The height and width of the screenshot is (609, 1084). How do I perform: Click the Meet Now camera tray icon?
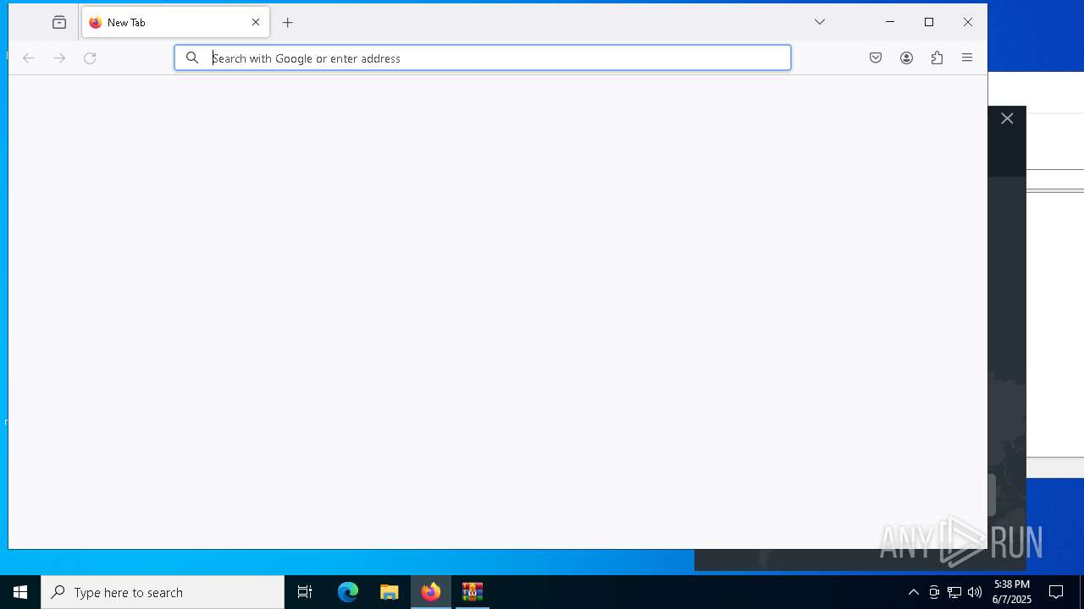tap(934, 592)
